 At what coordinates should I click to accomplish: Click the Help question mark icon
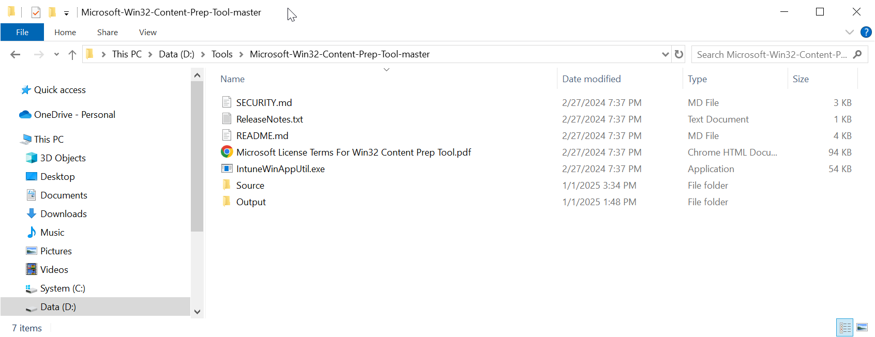click(x=866, y=32)
